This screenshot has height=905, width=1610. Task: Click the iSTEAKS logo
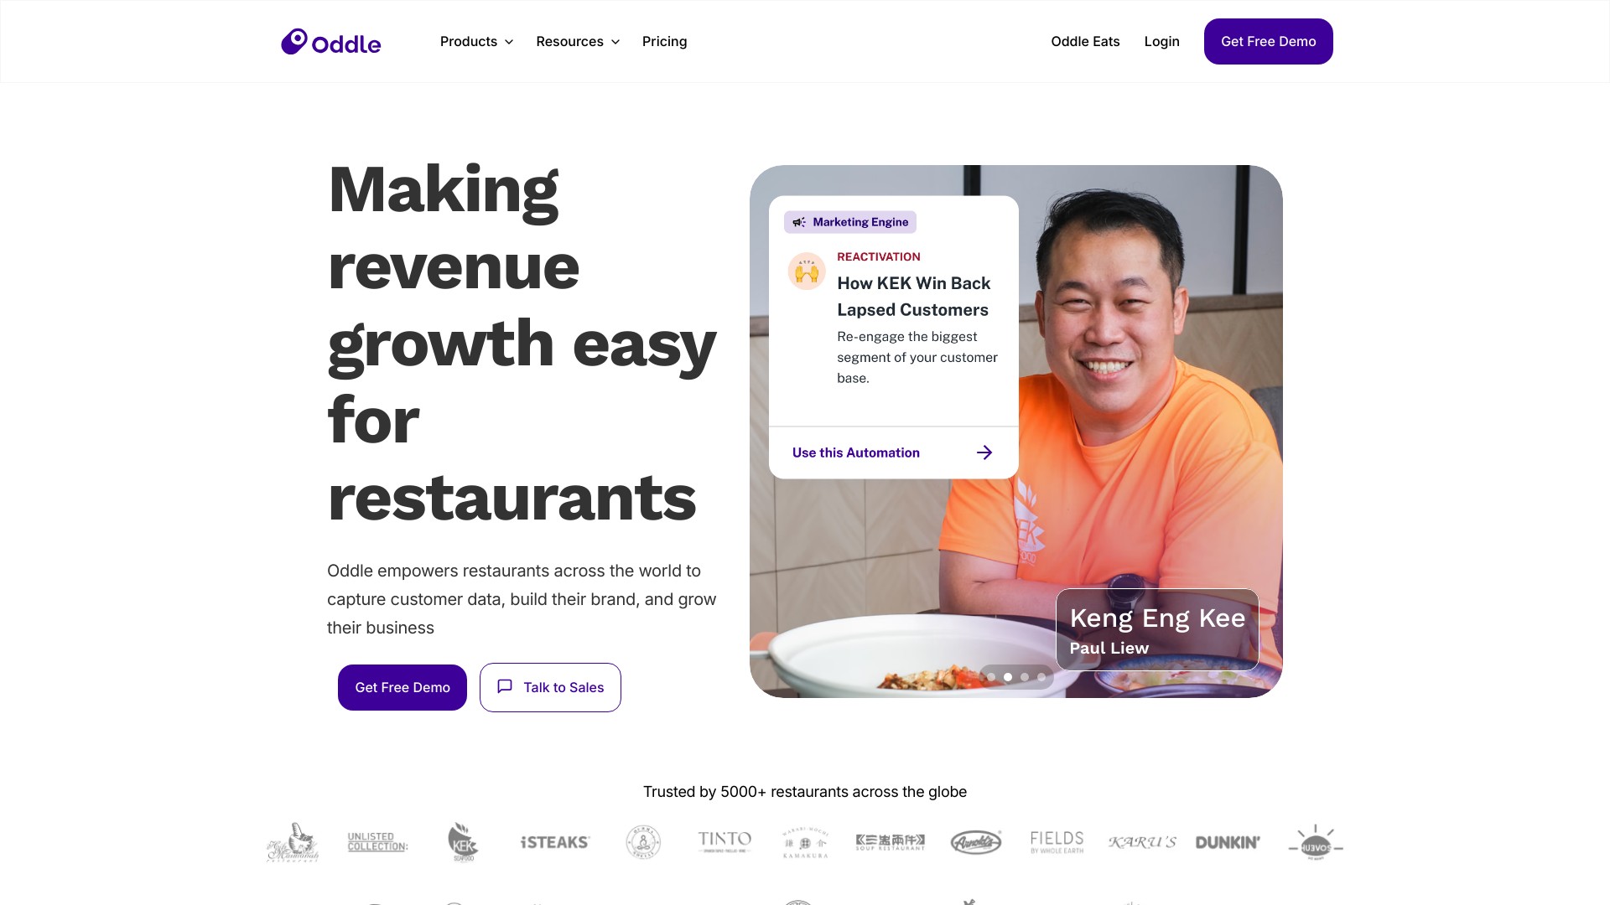555,842
